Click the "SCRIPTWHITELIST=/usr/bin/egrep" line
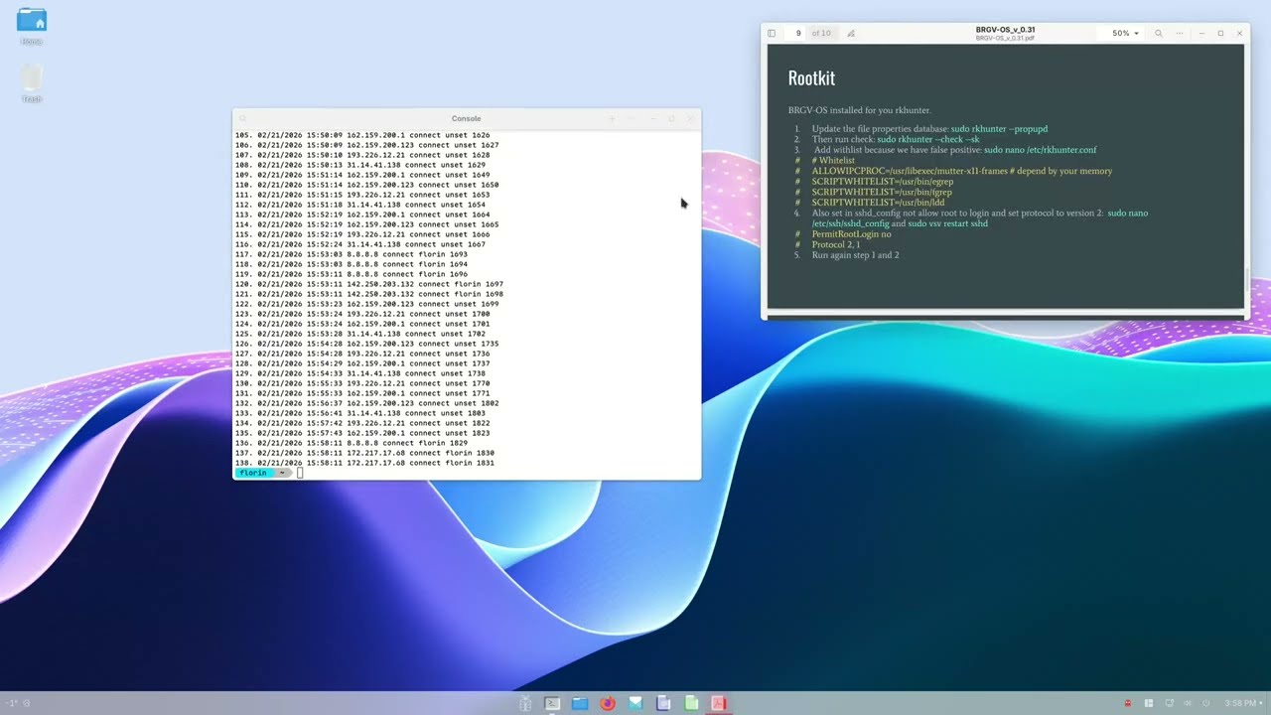 882,182
